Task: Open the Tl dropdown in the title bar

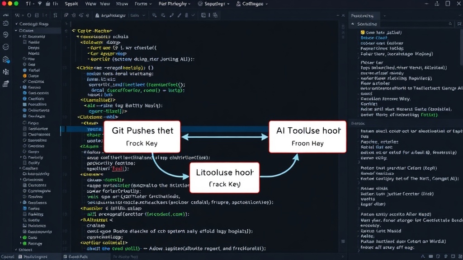Action: tap(30, 4)
